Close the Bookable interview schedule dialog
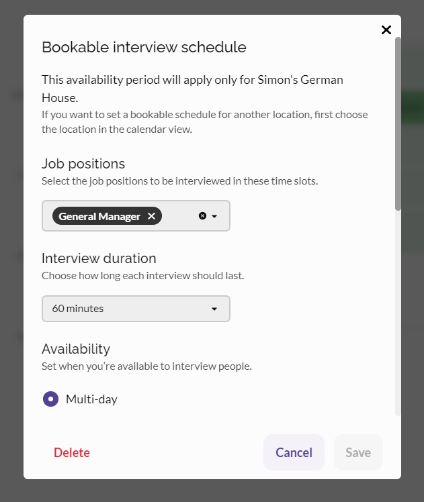The width and height of the screenshot is (424, 502). (x=386, y=30)
